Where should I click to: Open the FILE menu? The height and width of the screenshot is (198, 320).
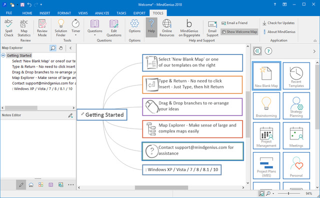coord(9,13)
